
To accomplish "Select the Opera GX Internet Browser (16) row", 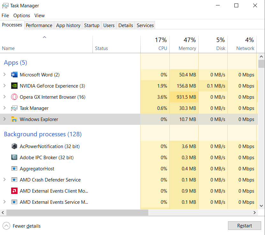I will (x=129, y=97).
